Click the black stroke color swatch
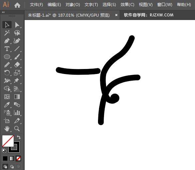 coord(14,147)
